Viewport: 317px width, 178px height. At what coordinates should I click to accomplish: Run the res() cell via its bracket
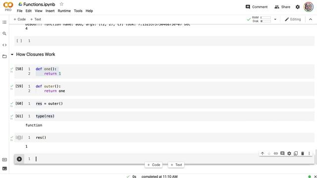pyautogui.click(x=19, y=137)
